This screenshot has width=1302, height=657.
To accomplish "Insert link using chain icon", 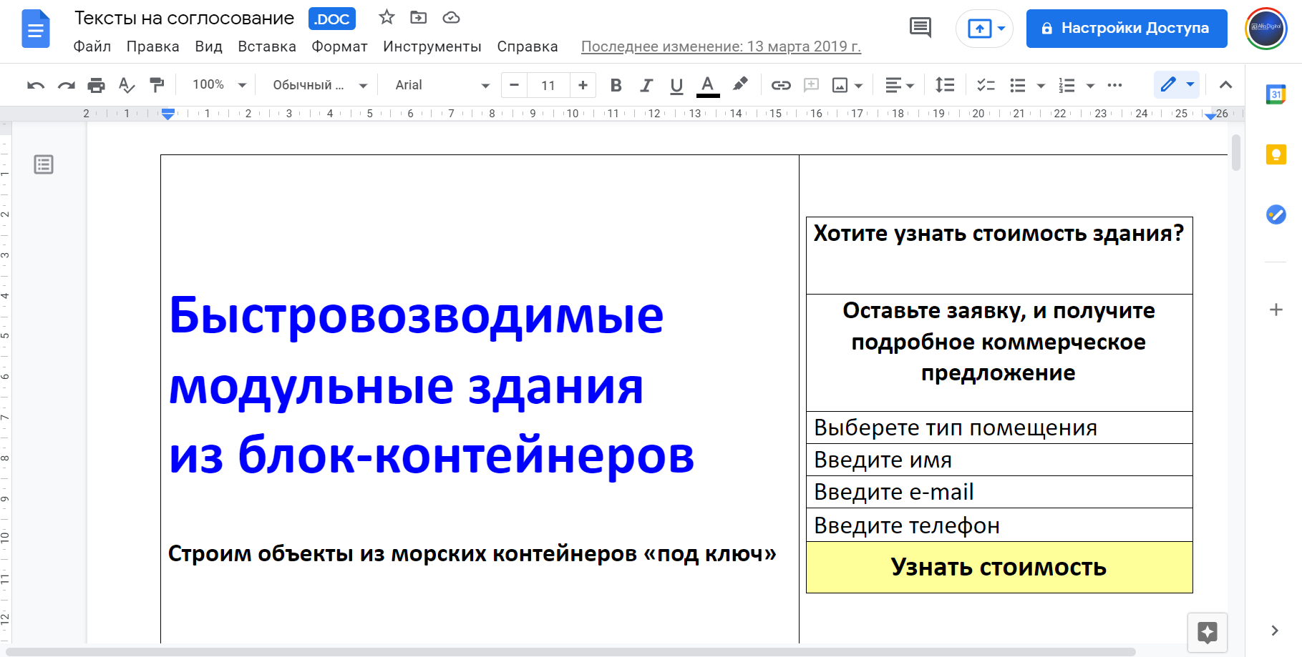I will click(x=781, y=86).
